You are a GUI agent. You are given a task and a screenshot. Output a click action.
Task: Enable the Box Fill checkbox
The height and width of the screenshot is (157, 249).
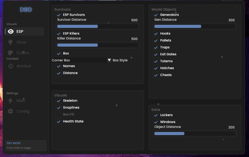[x=59, y=115]
